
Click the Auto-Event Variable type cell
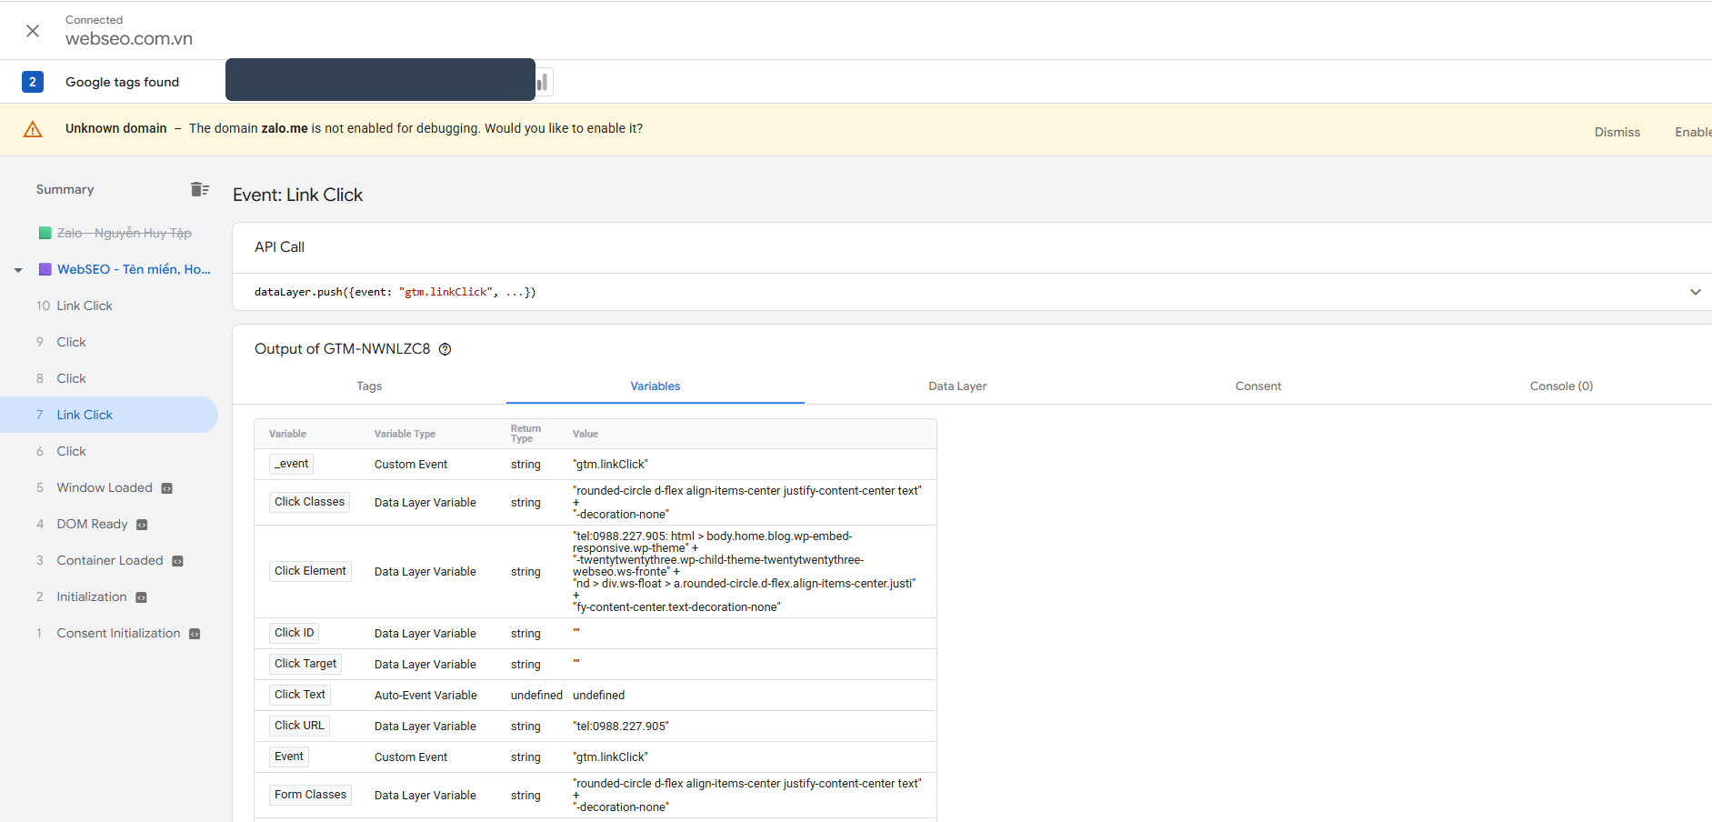click(425, 696)
